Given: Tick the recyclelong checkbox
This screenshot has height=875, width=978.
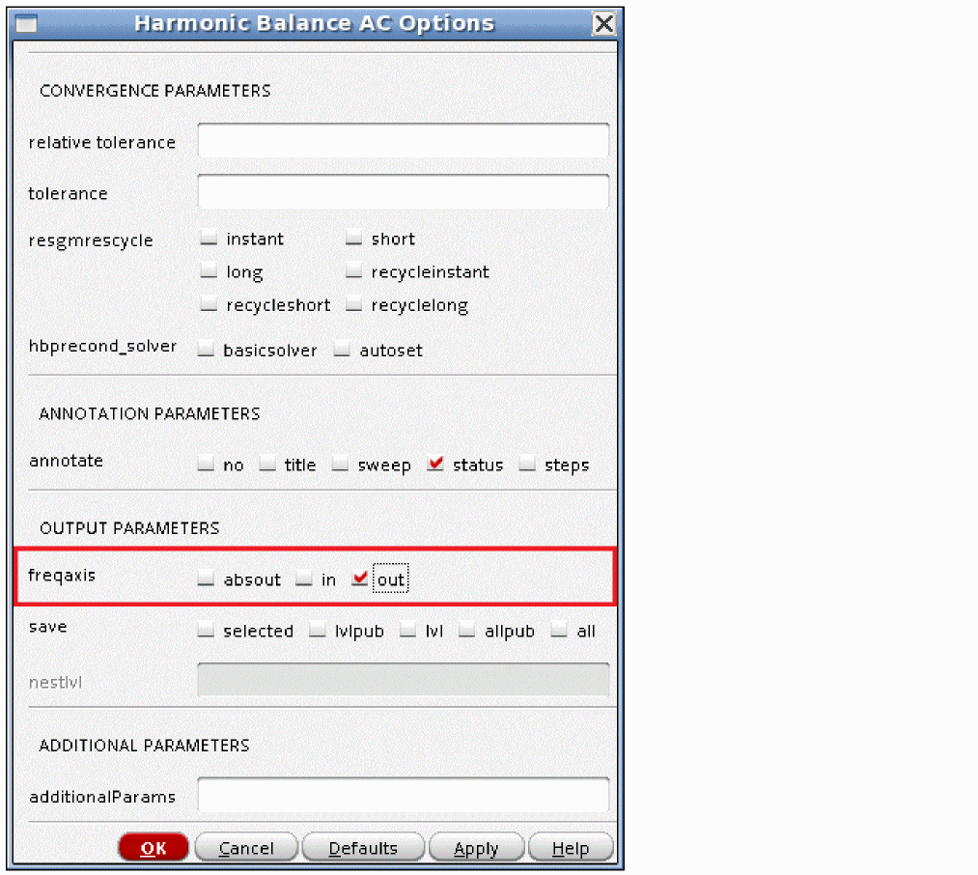Looking at the screenshot, I should (353, 304).
